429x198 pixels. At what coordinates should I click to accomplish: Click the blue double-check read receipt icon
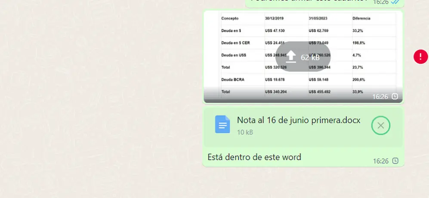coord(395,2)
